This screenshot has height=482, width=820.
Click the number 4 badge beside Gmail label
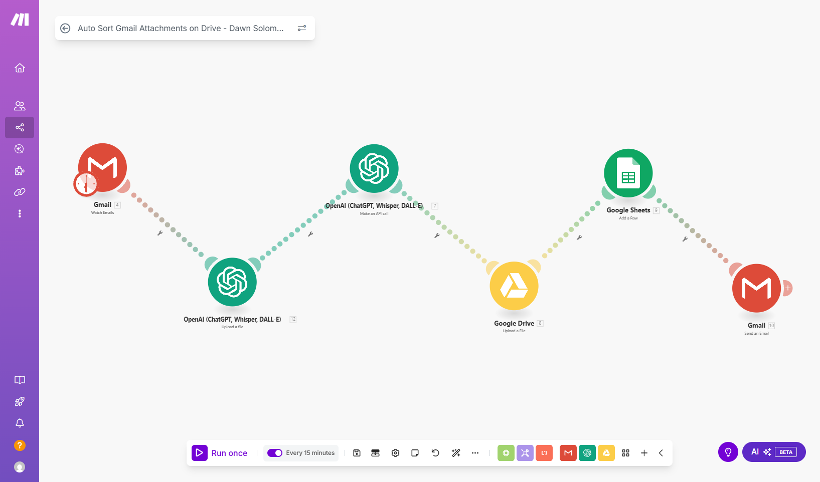[x=117, y=205]
